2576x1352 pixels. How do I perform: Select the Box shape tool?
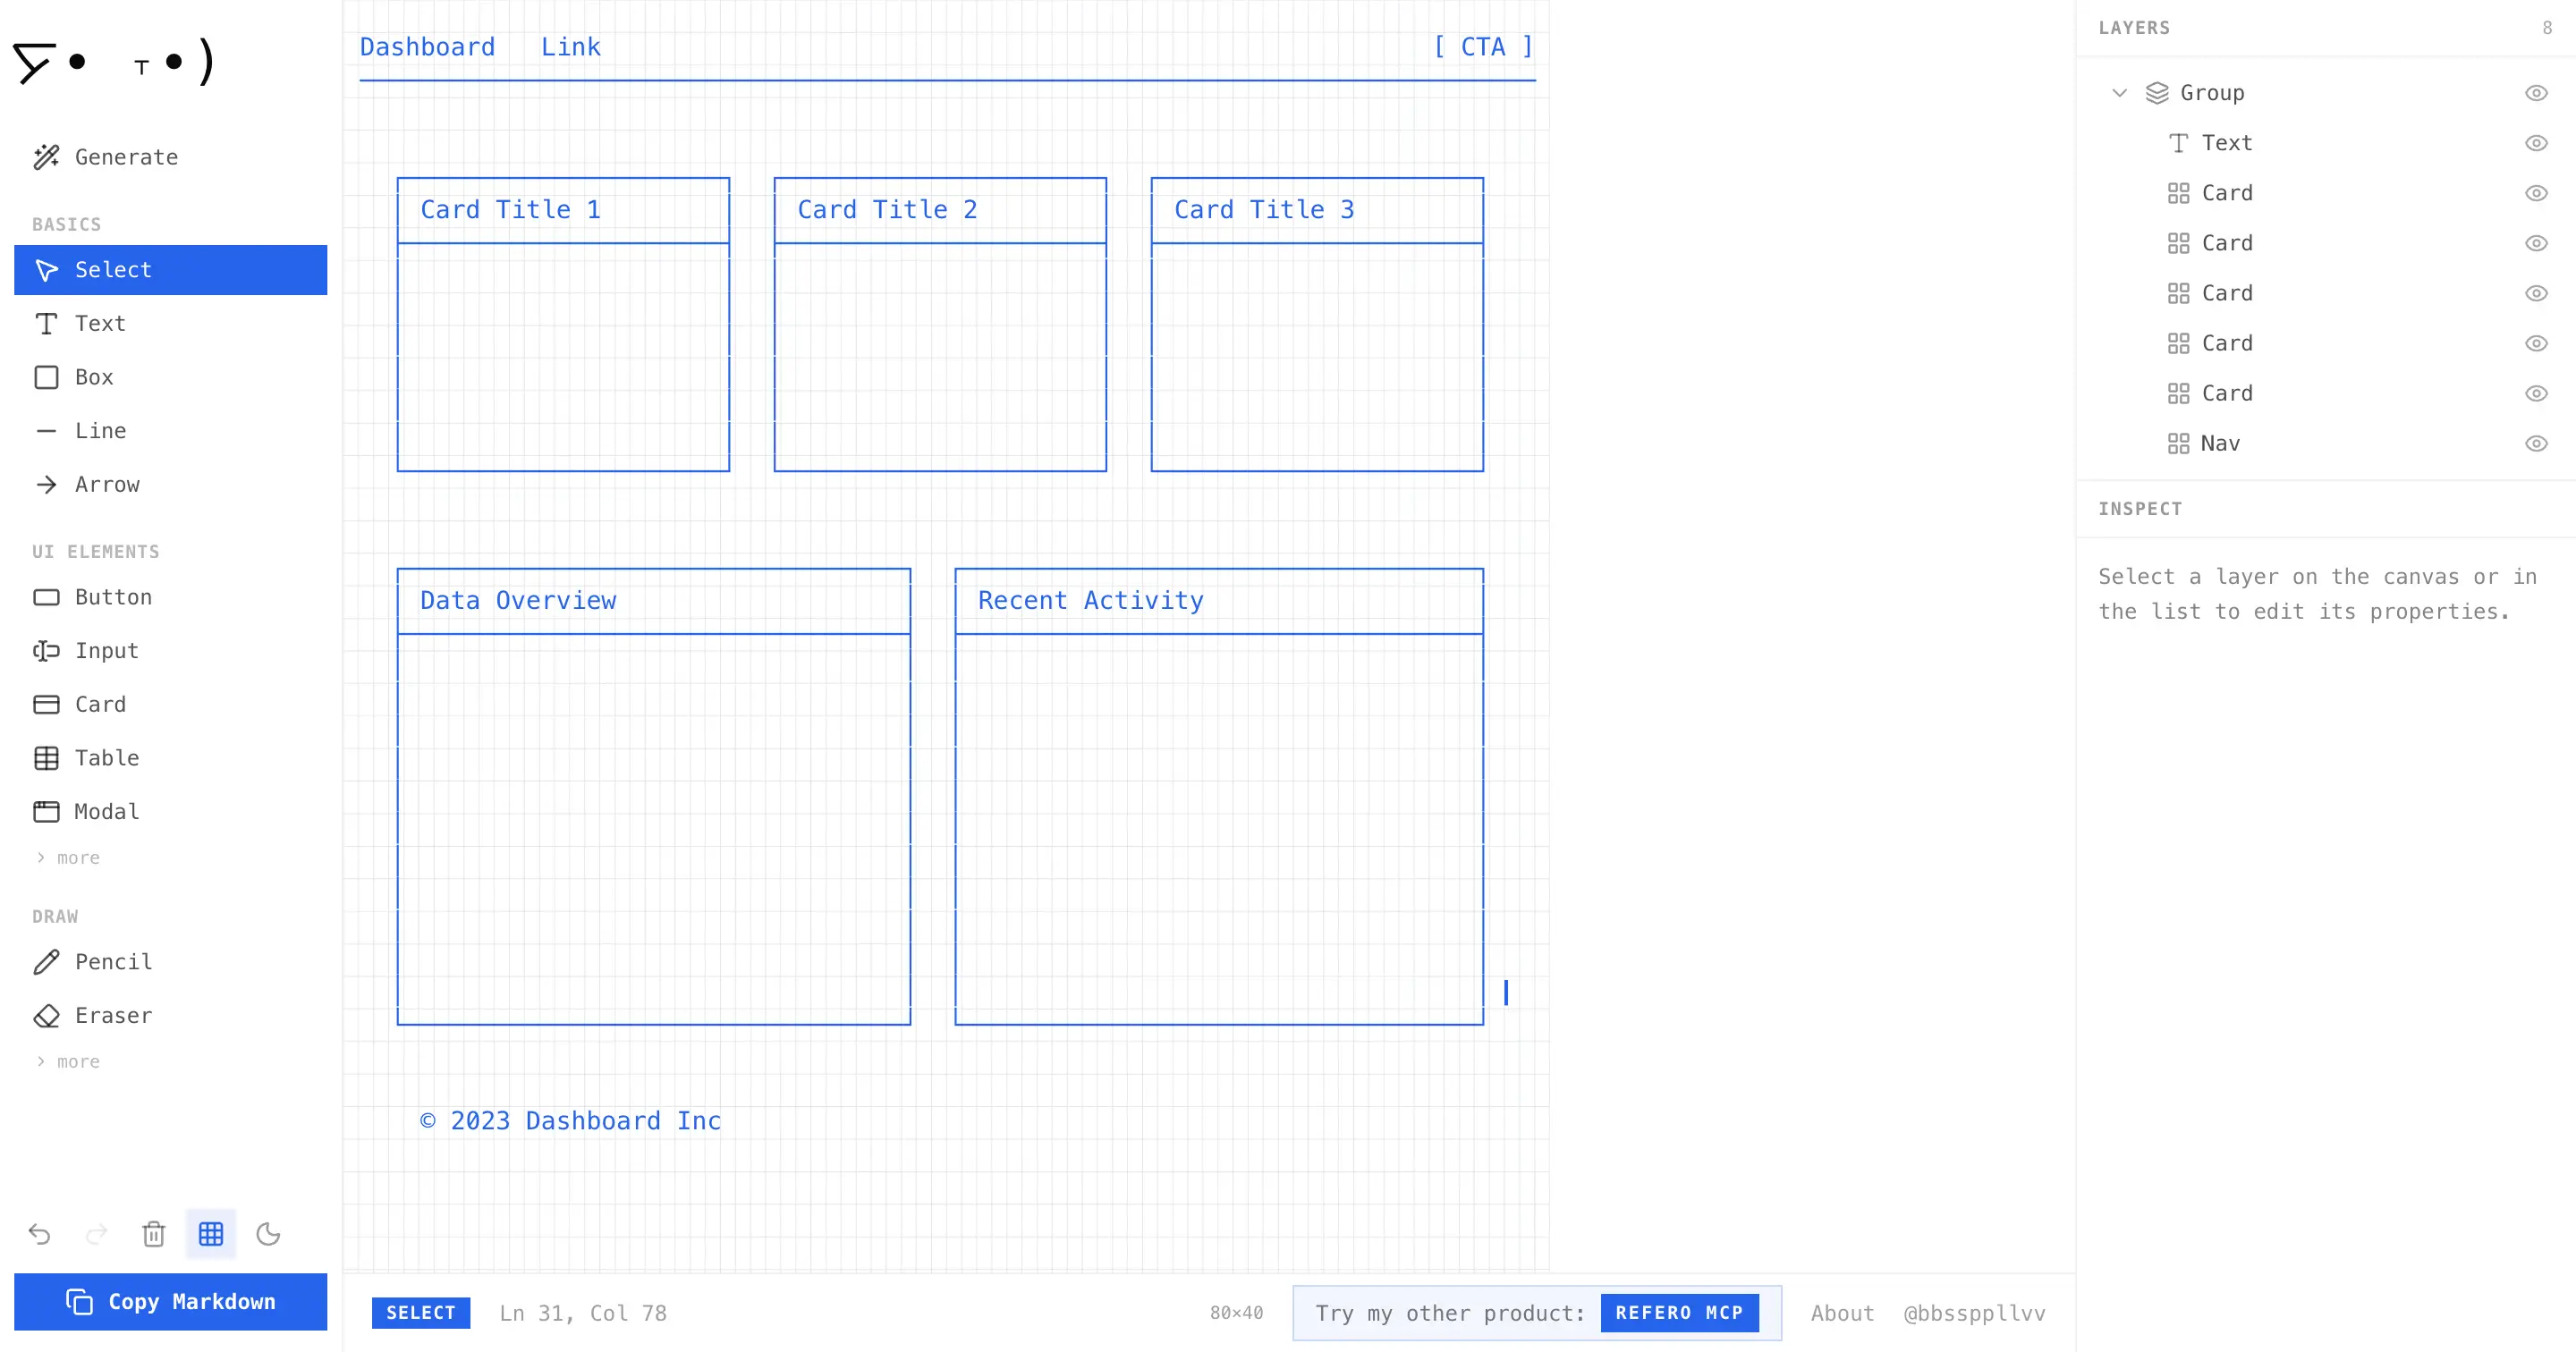[170, 378]
